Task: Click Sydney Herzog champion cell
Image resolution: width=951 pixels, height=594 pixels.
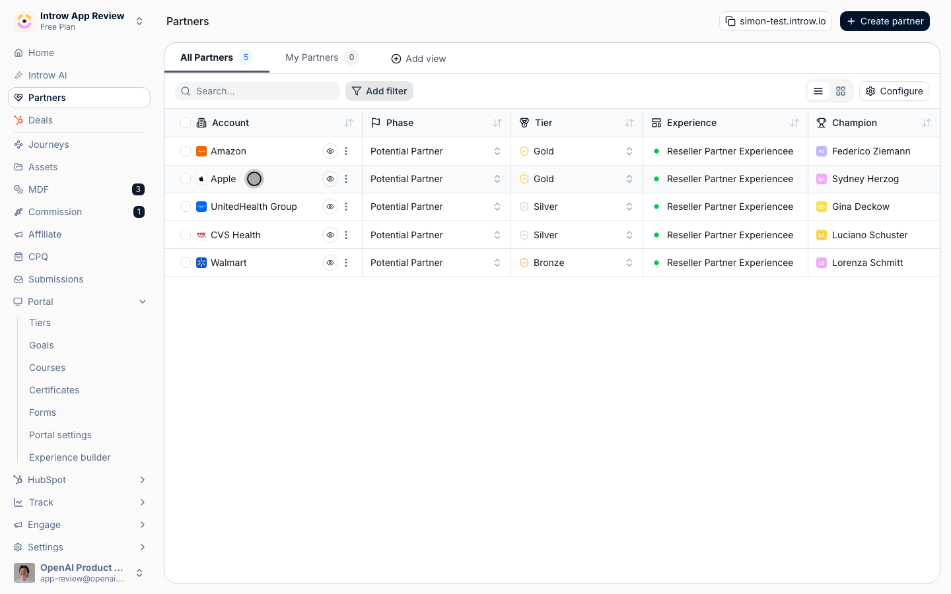Action: [x=874, y=179]
